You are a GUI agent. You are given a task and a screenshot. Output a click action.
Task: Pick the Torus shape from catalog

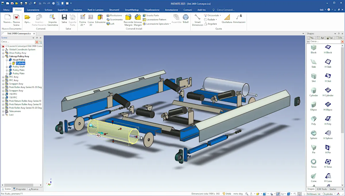(313, 162)
